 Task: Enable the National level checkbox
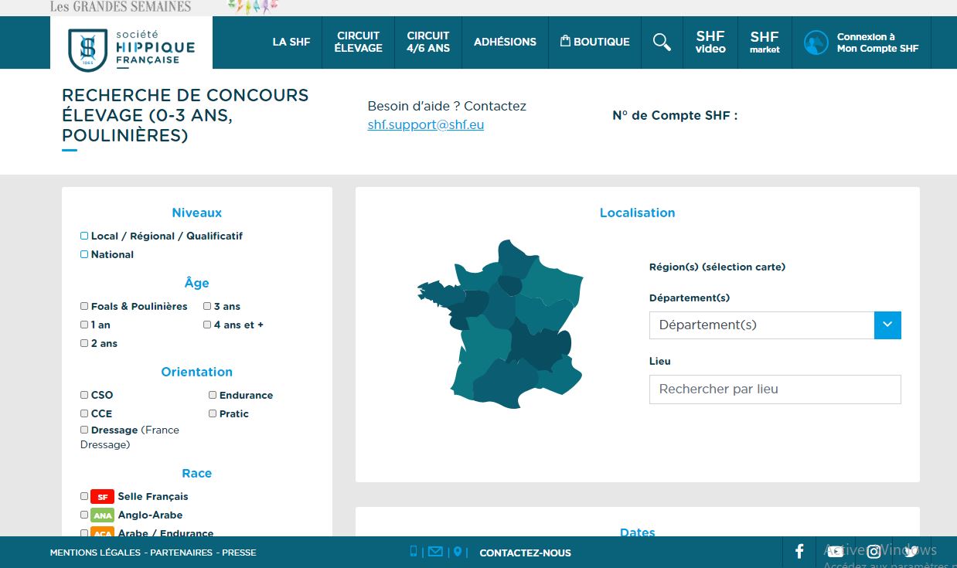pos(84,254)
